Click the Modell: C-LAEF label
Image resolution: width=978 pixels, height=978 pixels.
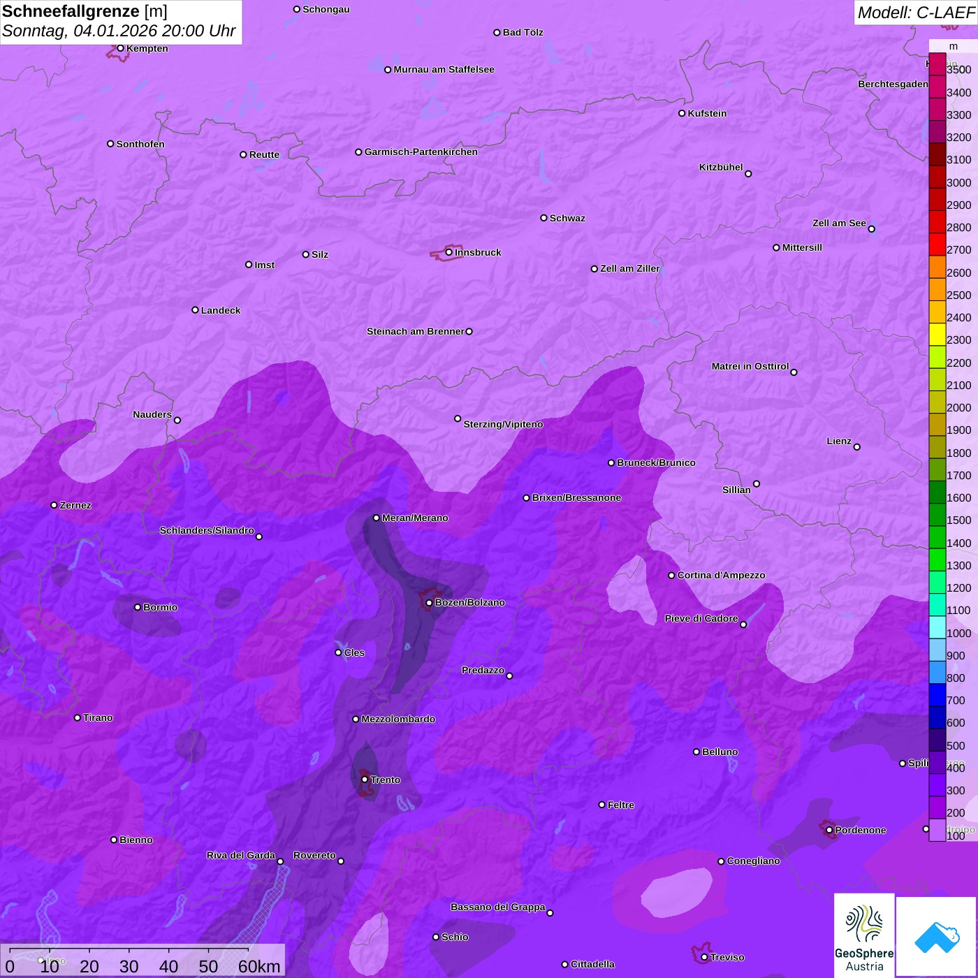[916, 13]
